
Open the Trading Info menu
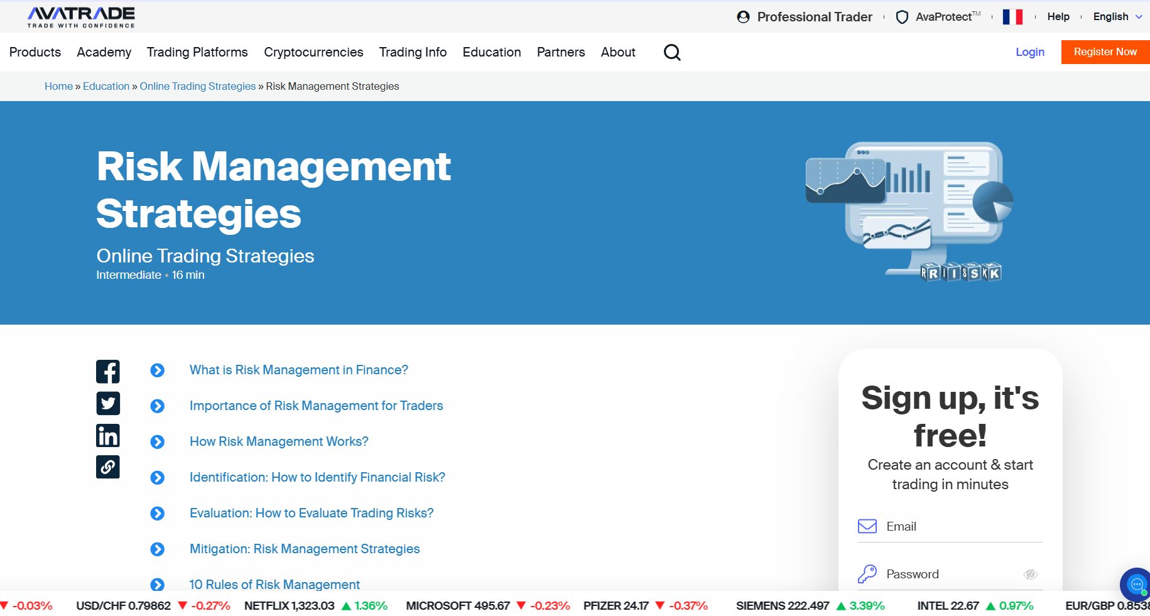413,52
